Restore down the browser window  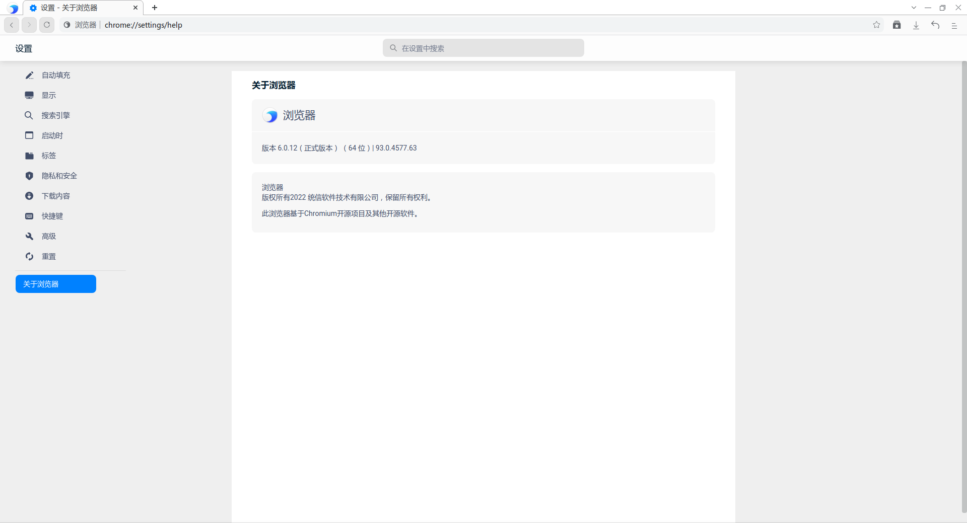942,8
